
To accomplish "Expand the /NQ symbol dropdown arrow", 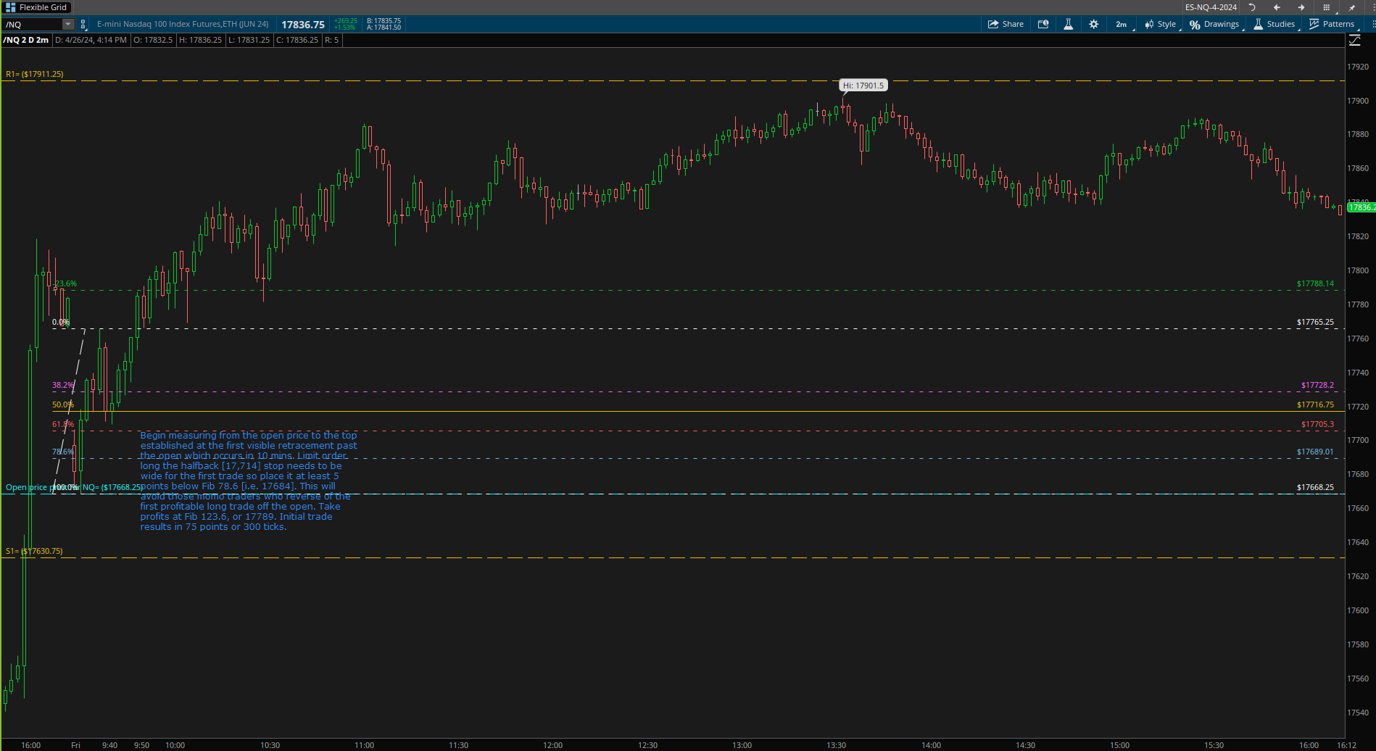I will [68, 25].
